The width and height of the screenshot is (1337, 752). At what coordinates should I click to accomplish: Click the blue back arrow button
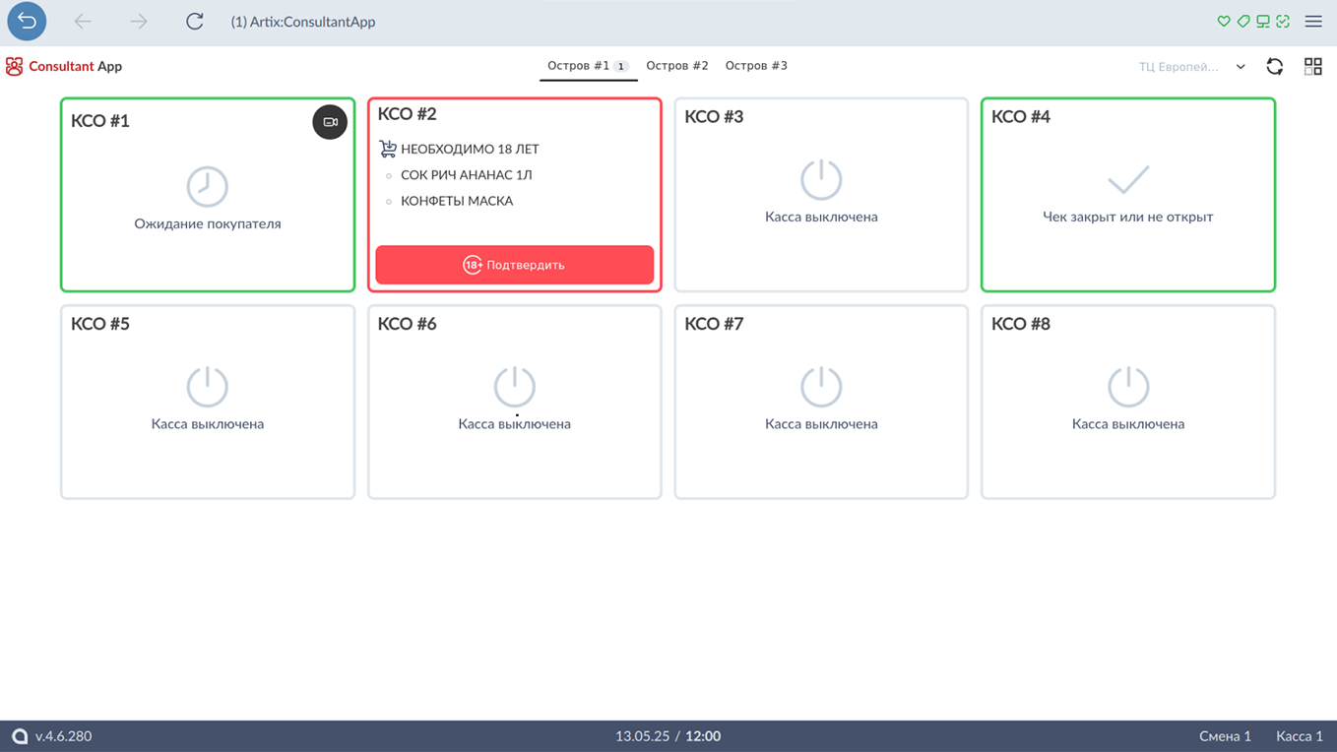coord(27,22)
